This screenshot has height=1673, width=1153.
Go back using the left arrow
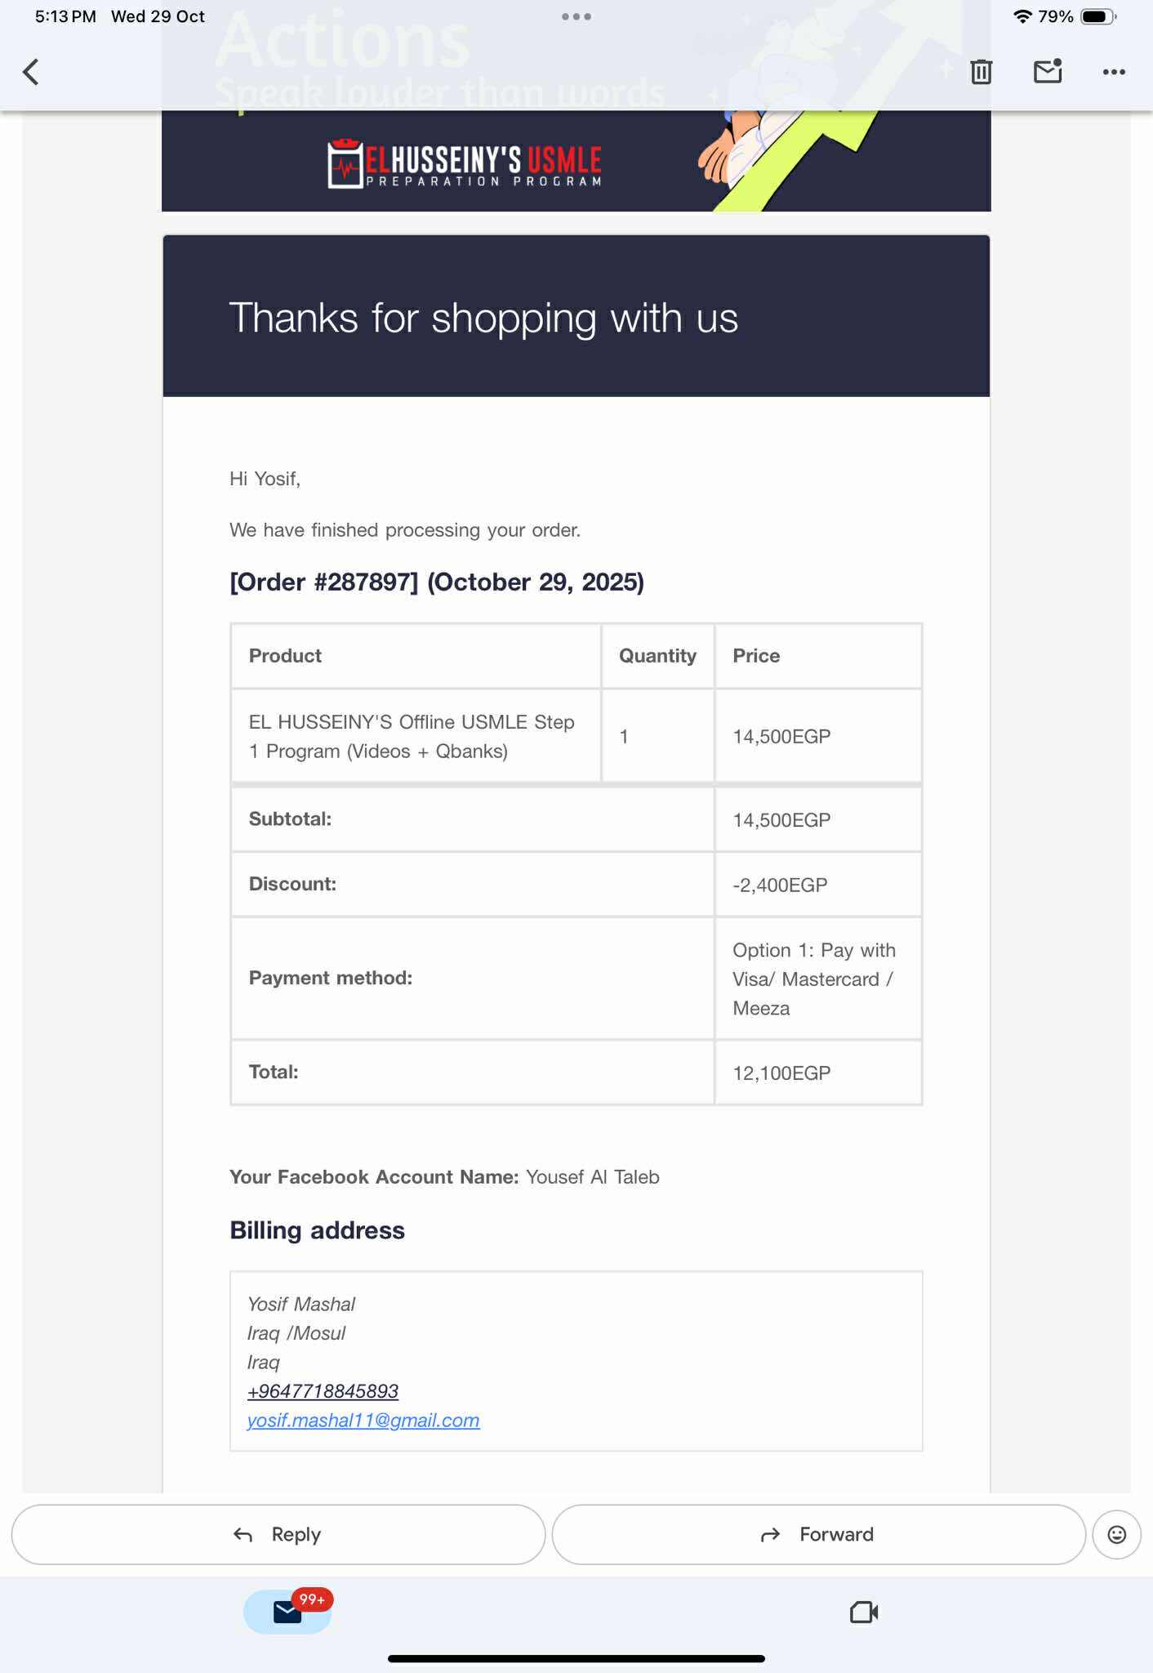31,72
